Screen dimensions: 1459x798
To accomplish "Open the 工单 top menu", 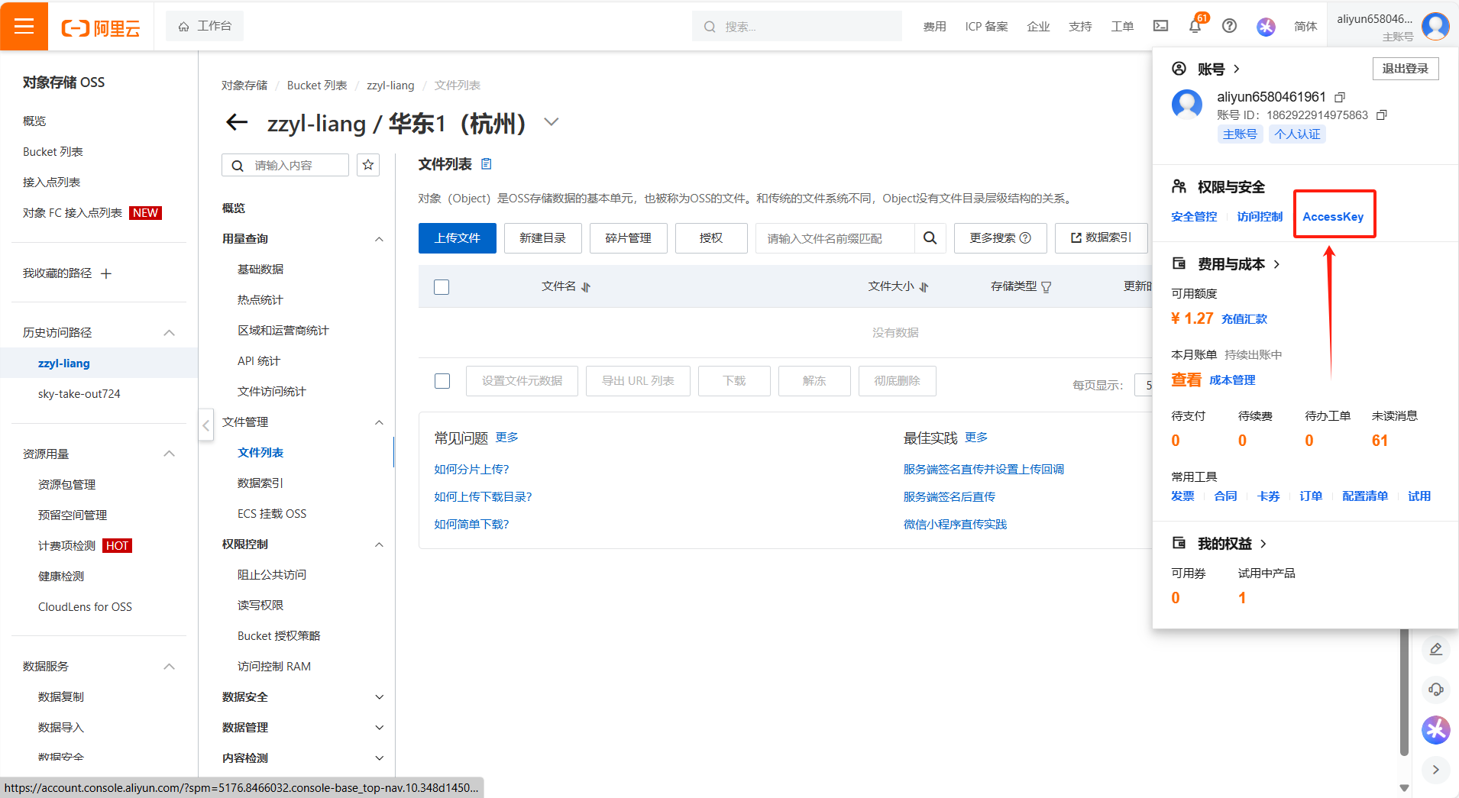I will [x=1122, y=27].
